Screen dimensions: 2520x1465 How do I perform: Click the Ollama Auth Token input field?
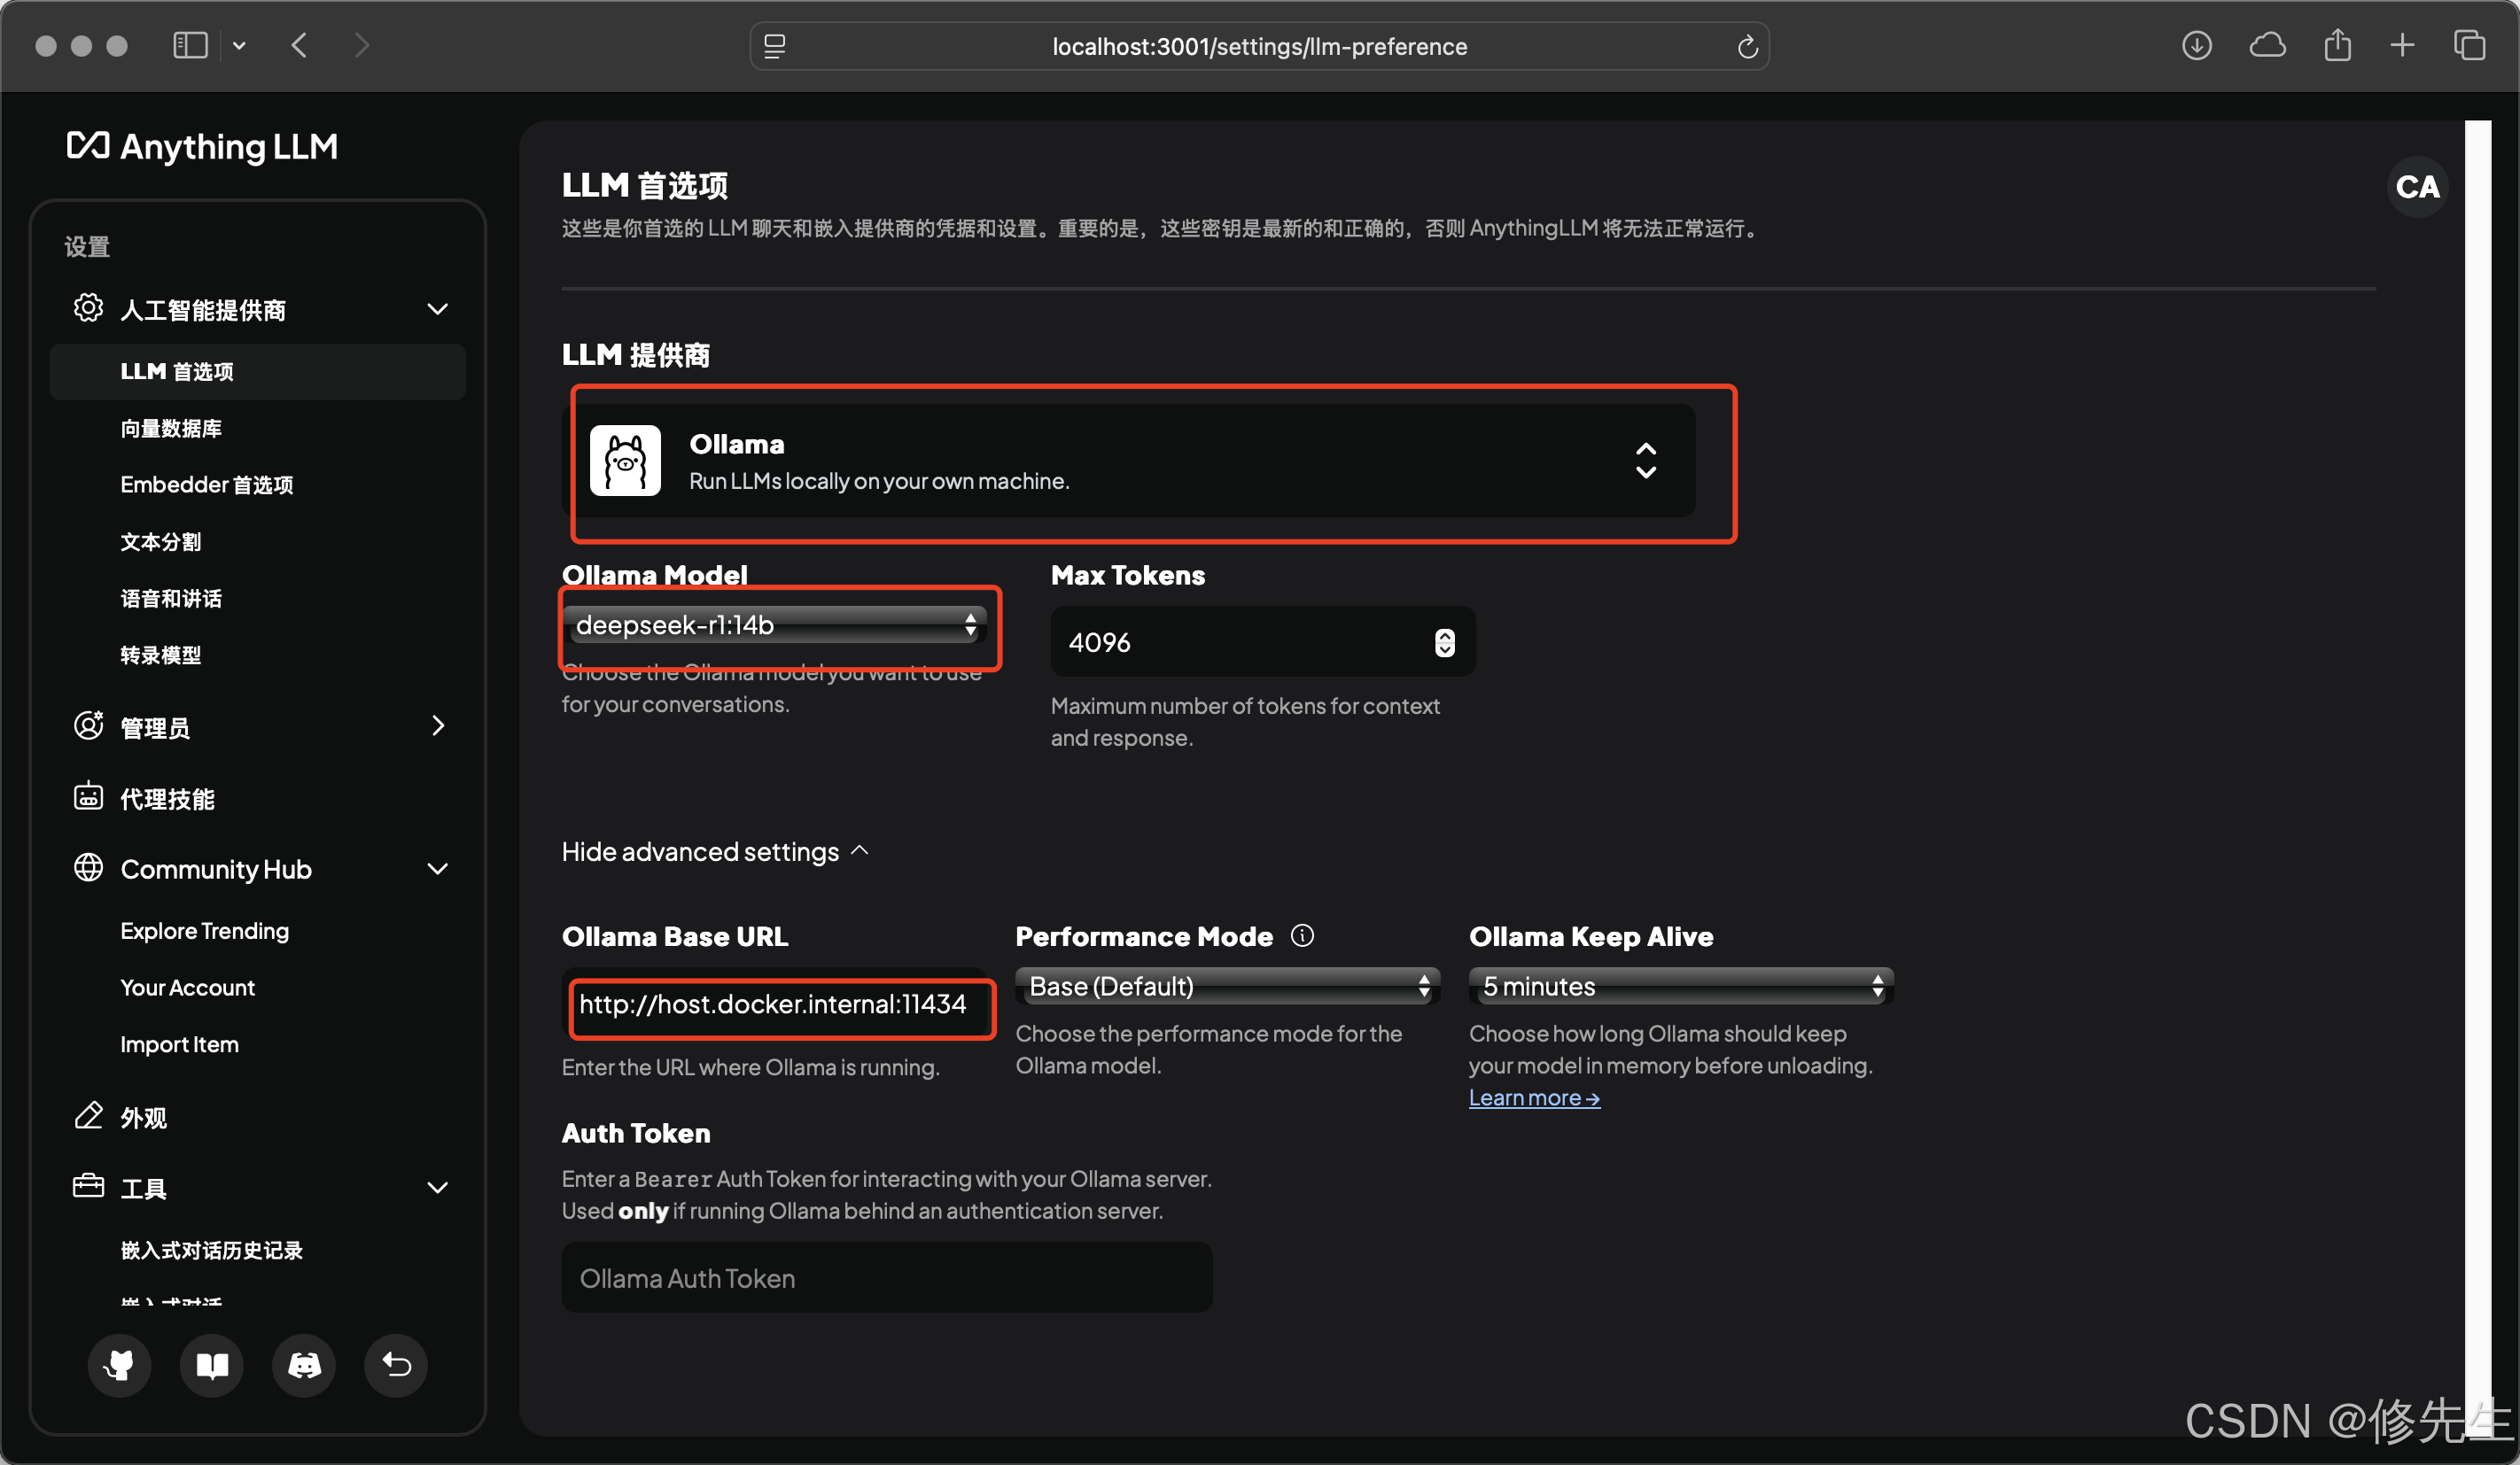pos(885,1277)
